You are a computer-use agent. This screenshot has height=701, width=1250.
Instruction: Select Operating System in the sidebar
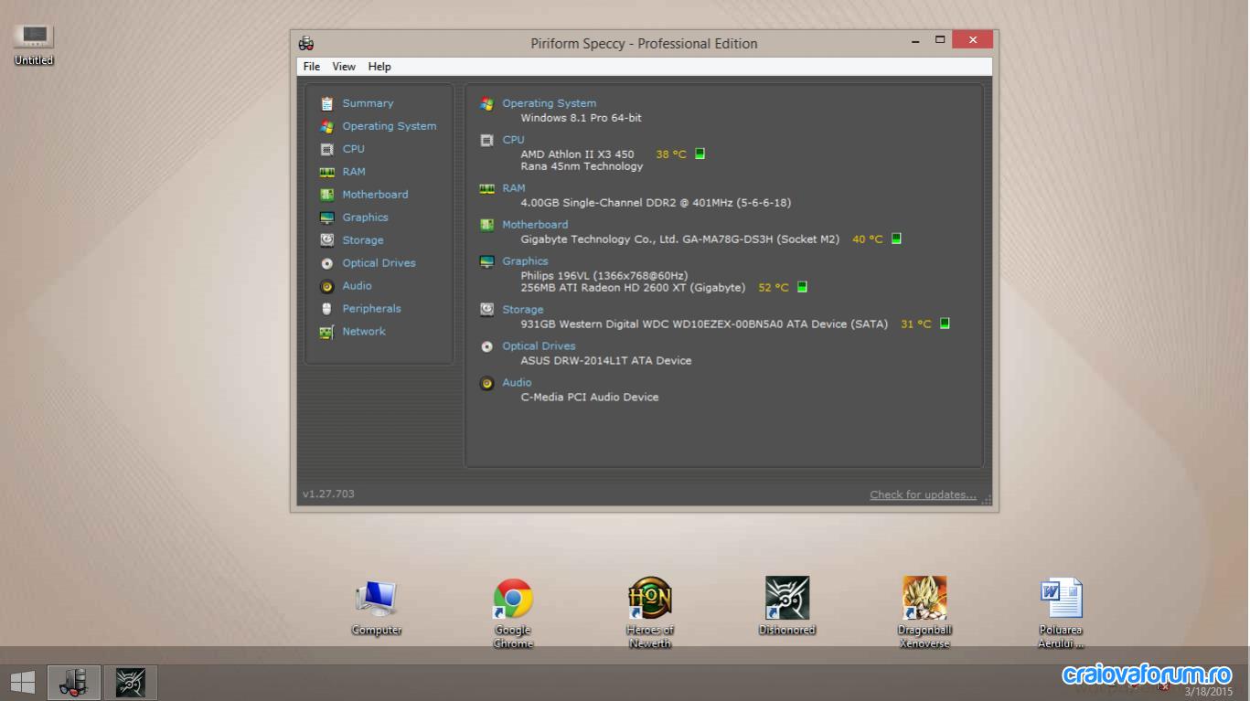pos(390,126)
